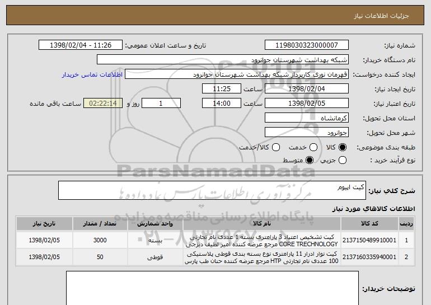Select the کالا radio button
Screen dimensions: 431x305
click(x=343, y=147)
